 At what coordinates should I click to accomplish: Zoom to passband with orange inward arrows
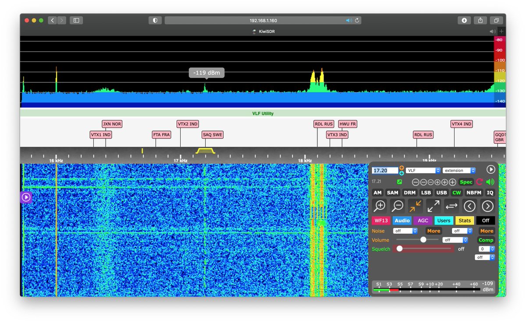point(416,206)
